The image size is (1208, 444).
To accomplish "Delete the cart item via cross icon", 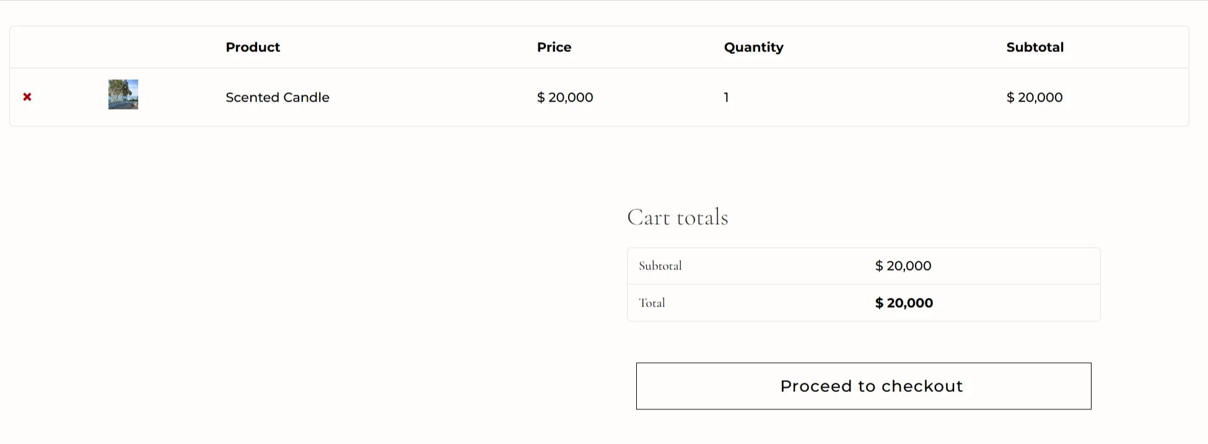I will (27, 97).
